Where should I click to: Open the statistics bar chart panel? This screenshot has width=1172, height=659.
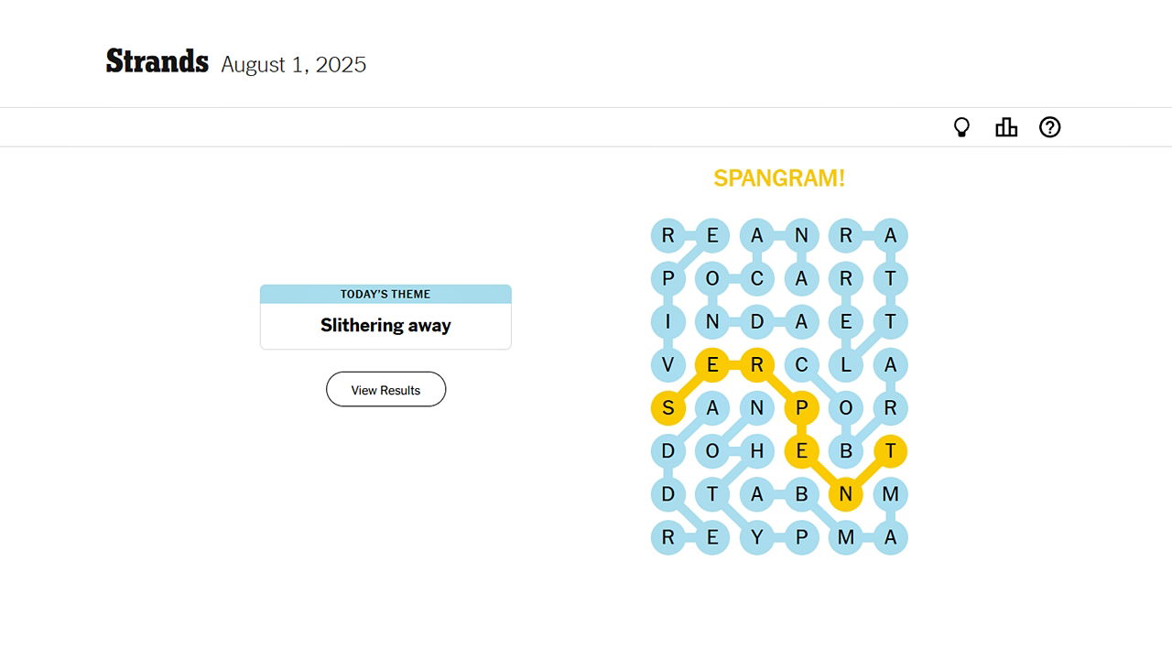coord(1006,127)
